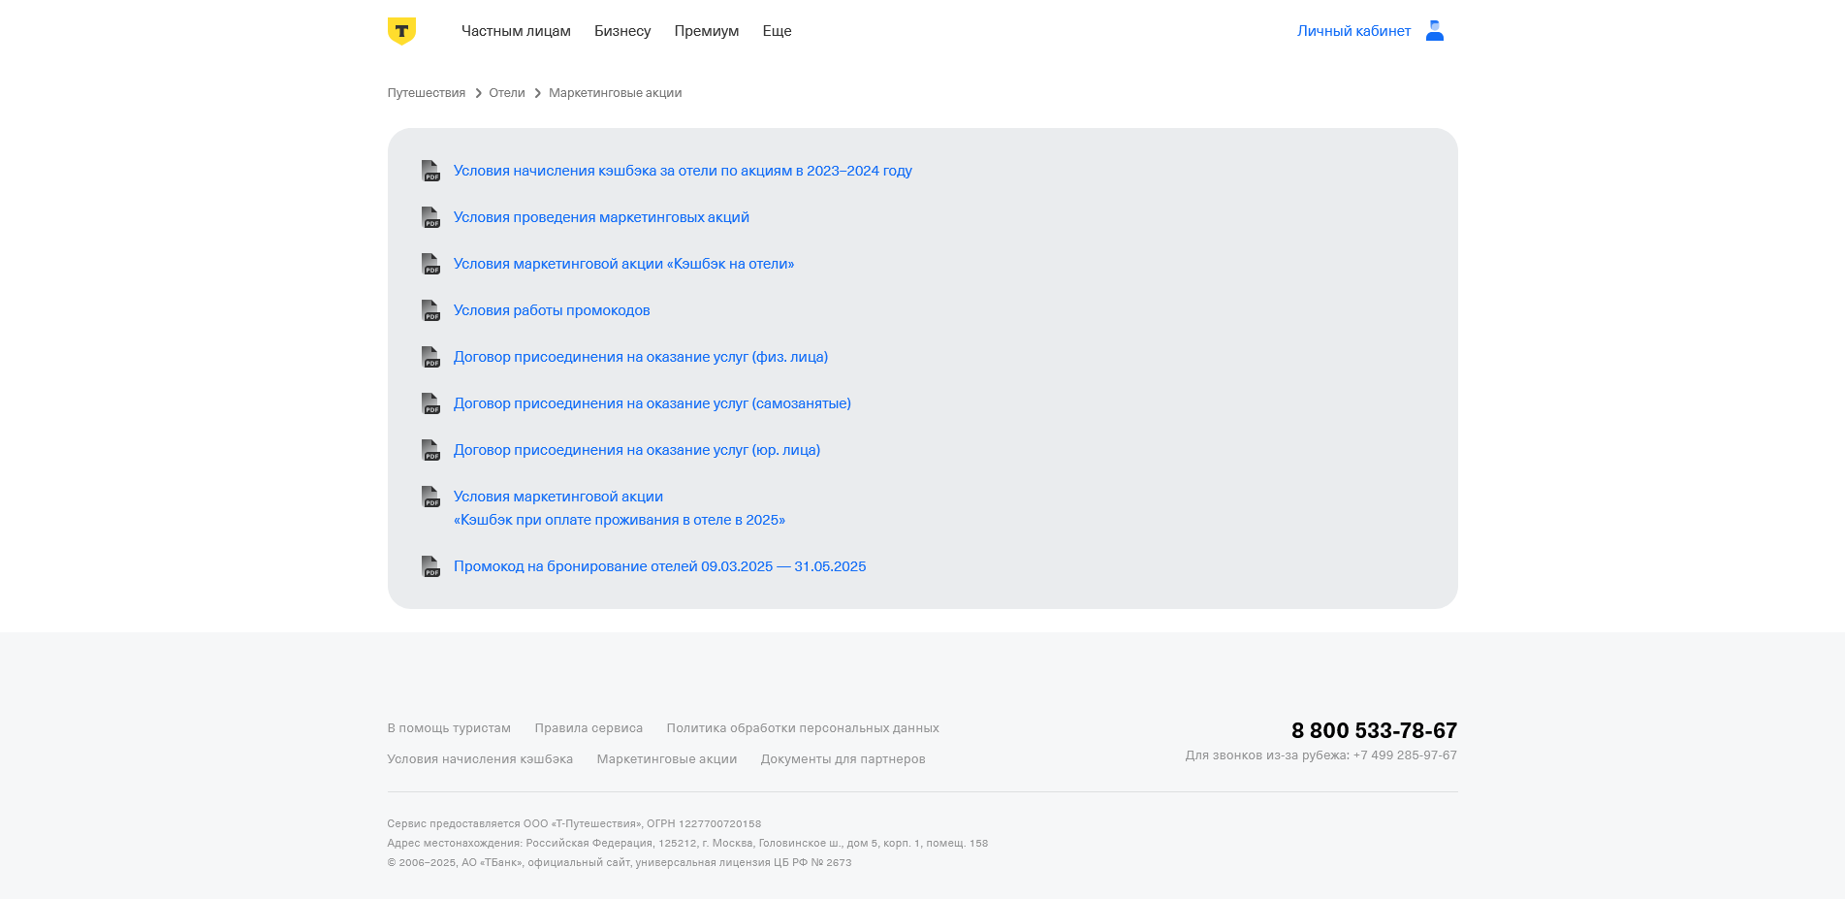Open physical persons accession agreement link
Screen dimensions: 1845x899
click(x=640, y=357)
